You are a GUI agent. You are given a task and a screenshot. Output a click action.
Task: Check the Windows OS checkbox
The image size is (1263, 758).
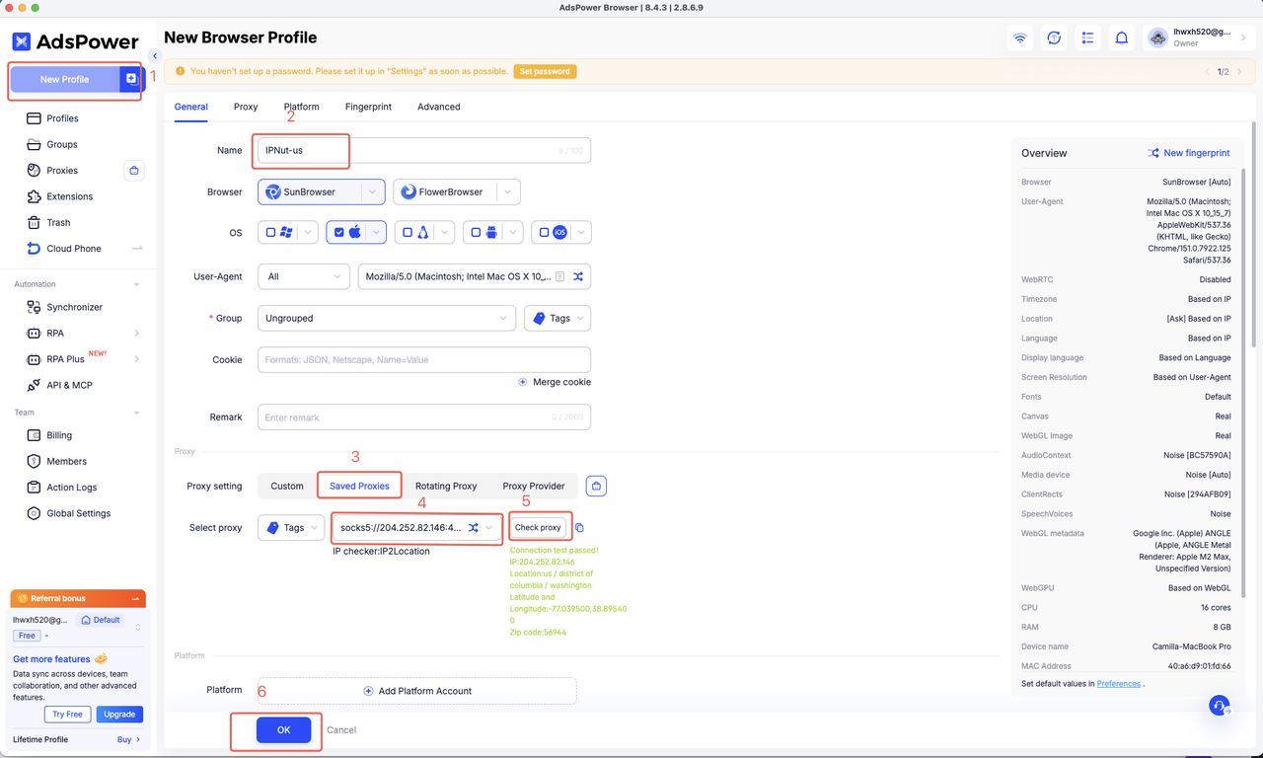click(270, 233)
